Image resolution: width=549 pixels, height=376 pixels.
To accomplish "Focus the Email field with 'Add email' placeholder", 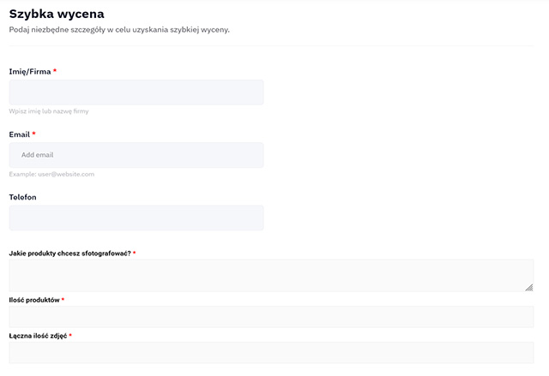I will pyautogui.click(x=136, y=155).
